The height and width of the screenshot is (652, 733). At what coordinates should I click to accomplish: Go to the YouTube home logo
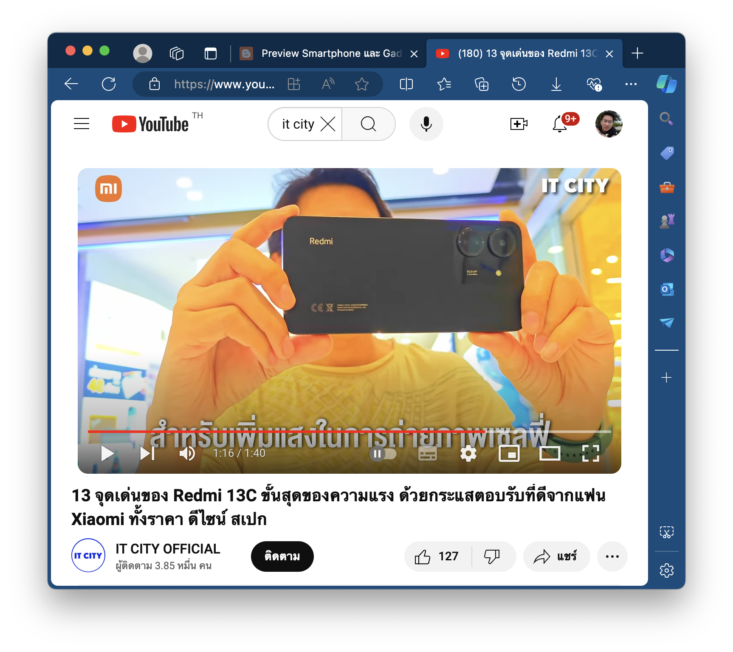pos(150,124)
